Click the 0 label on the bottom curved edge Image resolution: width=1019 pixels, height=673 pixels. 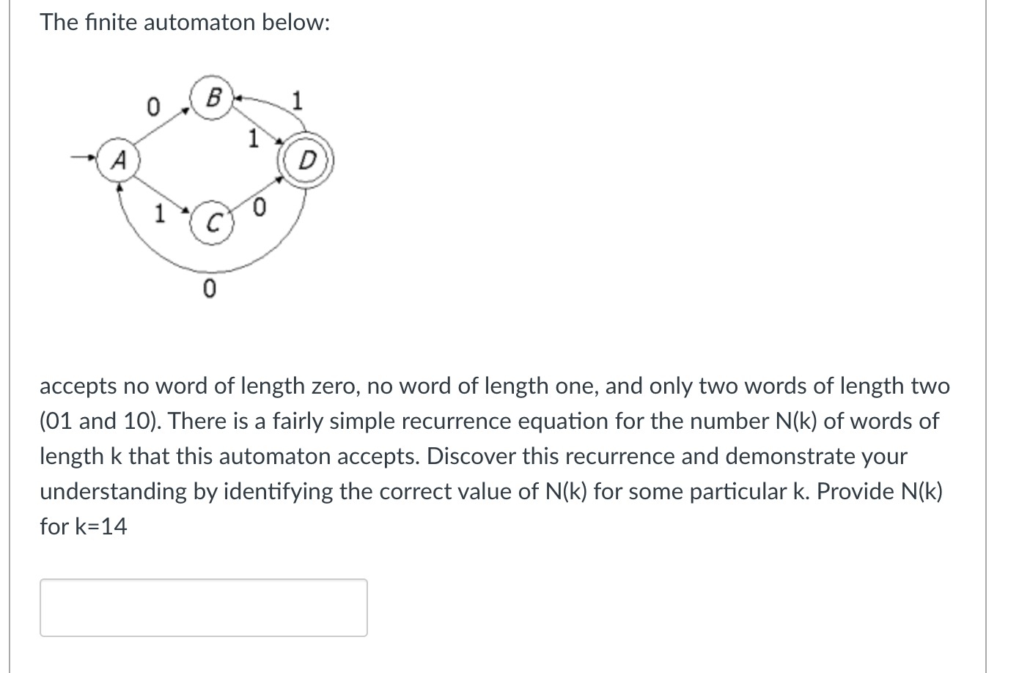pos(208,288)
